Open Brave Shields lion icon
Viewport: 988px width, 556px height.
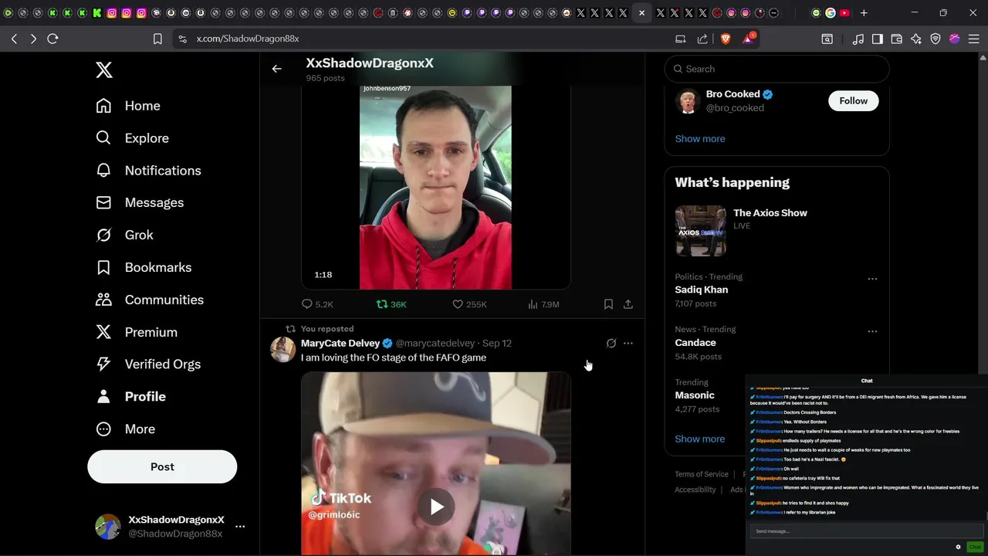[726, 39]
